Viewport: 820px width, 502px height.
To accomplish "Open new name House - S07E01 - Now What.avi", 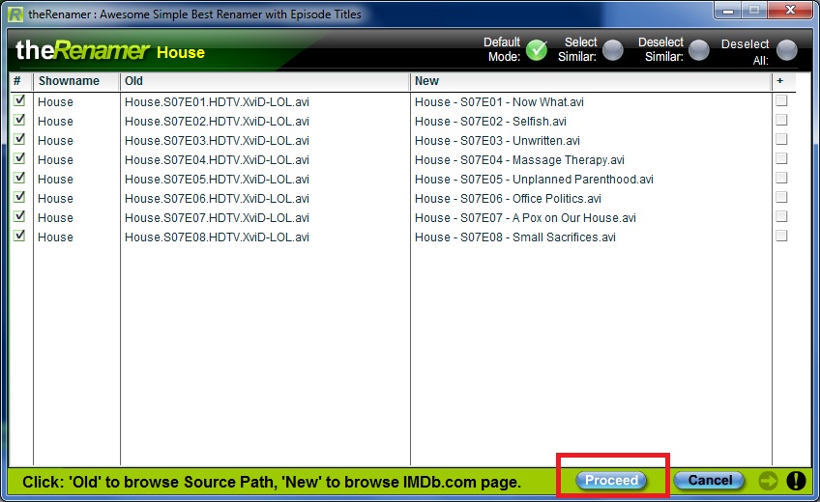I will pos(499,102).
